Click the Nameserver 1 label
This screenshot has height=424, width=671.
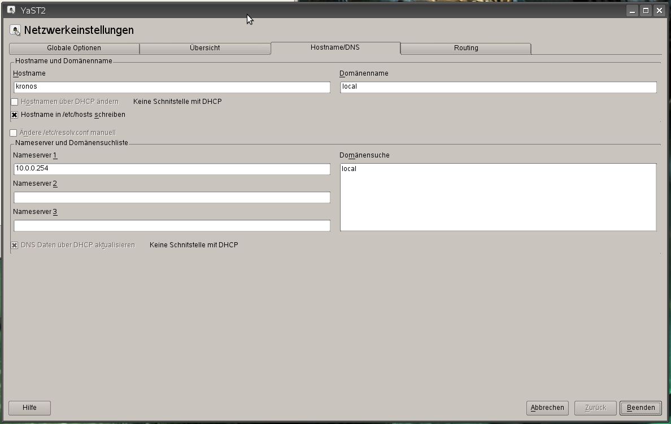[x=34, y=155]
